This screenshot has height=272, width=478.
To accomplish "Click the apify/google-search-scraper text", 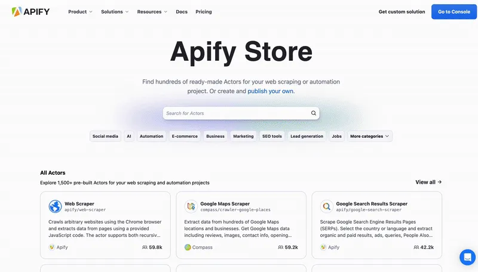I will point(369,209).
